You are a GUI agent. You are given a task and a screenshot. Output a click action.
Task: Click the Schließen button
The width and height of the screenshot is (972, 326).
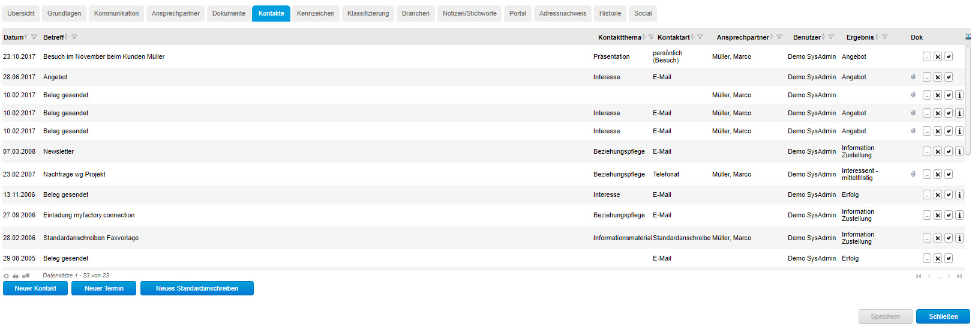(943, 316)
